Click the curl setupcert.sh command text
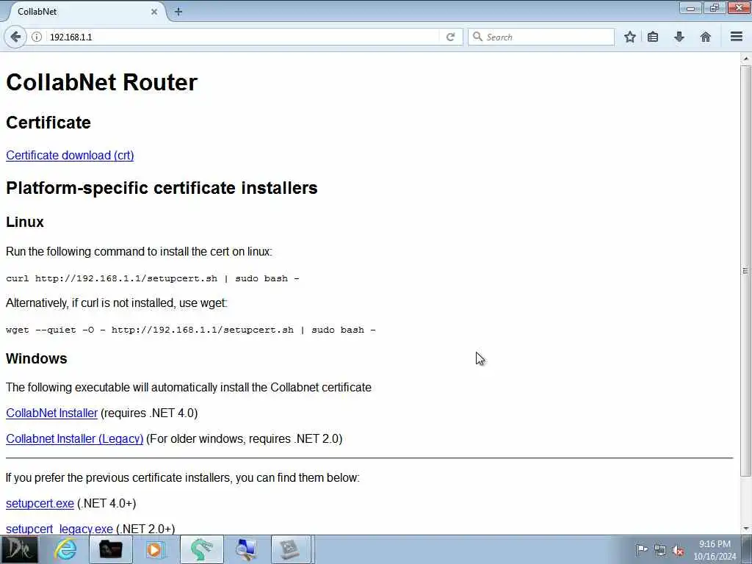The image size is (752, 564). [153, 278]
